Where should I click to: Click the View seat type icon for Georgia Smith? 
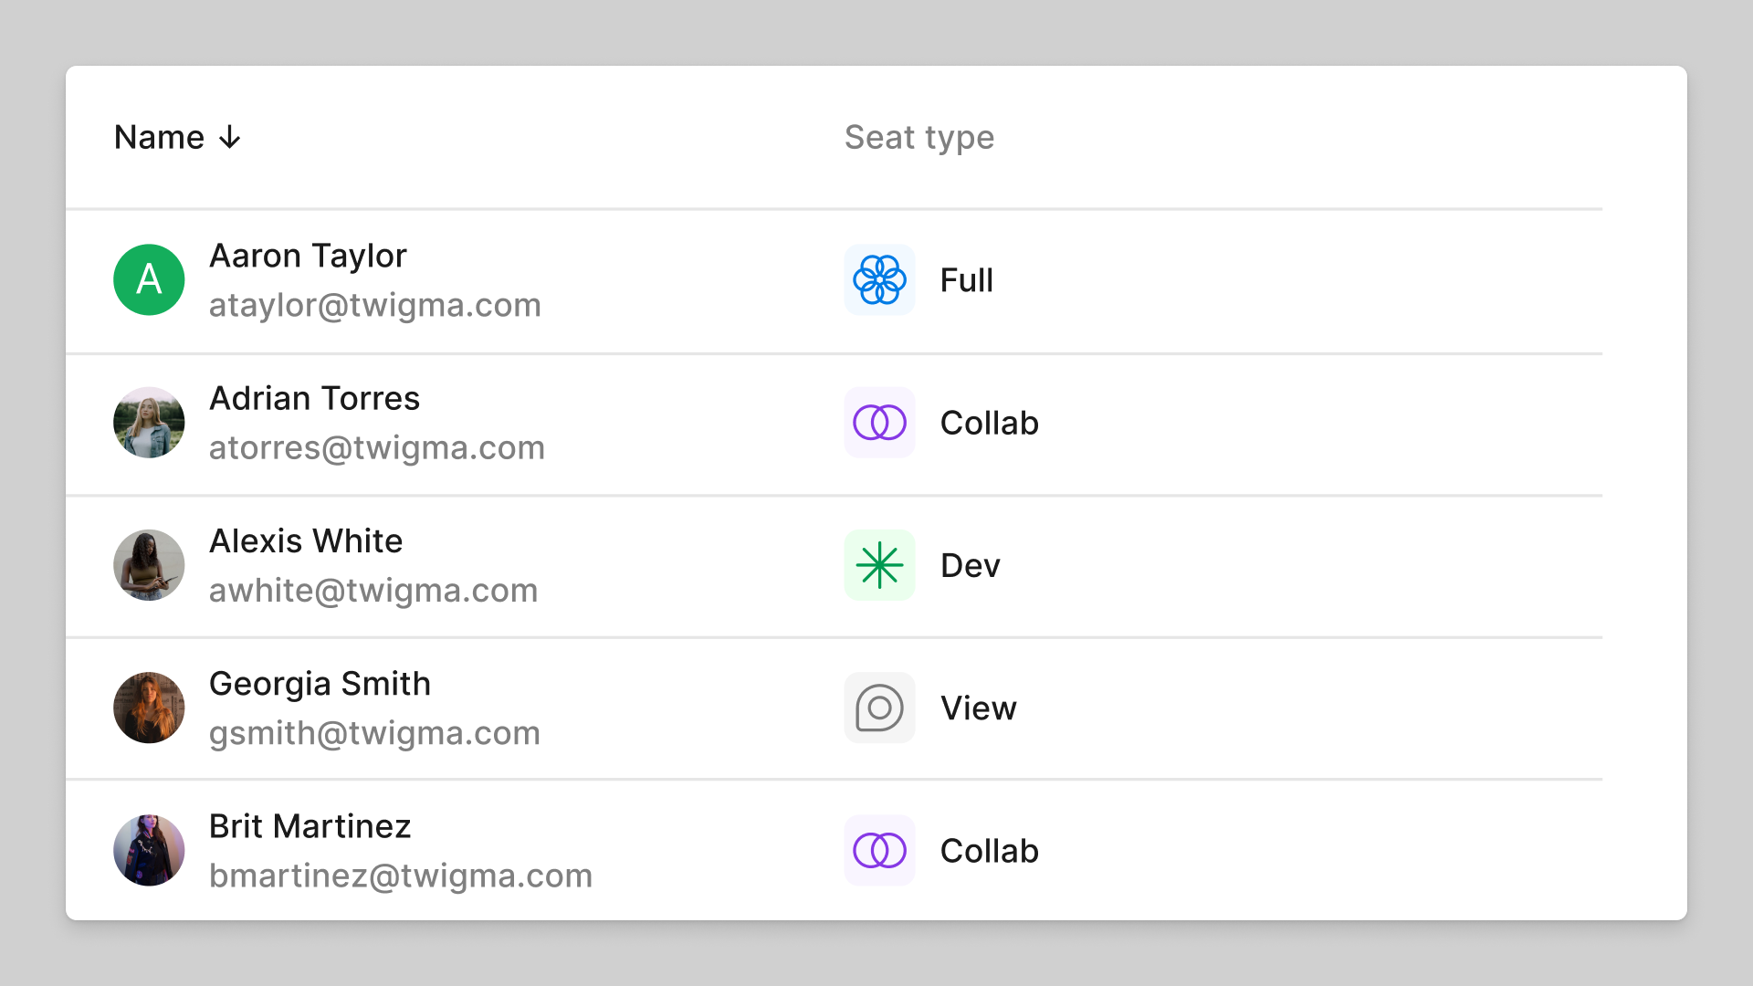879,707
